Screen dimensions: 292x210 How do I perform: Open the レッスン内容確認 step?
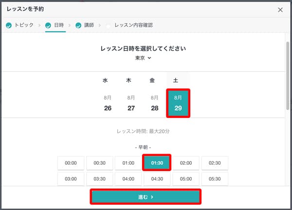coord(134,25)
